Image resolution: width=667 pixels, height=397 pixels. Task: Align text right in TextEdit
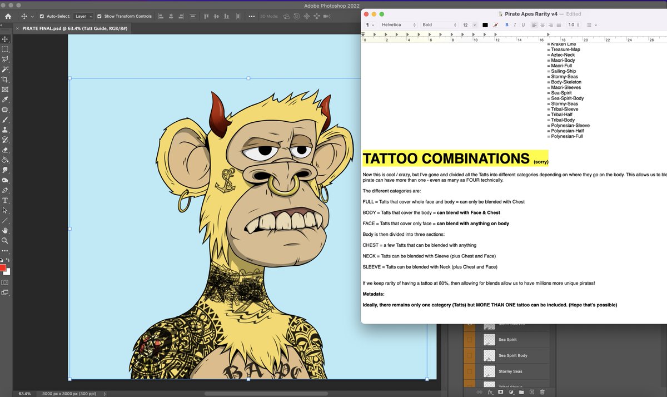551,24
